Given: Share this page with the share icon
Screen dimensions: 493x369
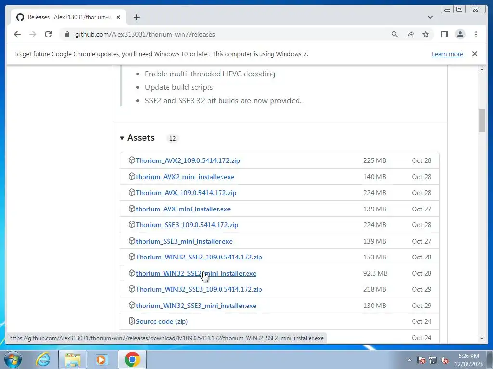Looking at the screenshot, I should click(x=410, y=34).
